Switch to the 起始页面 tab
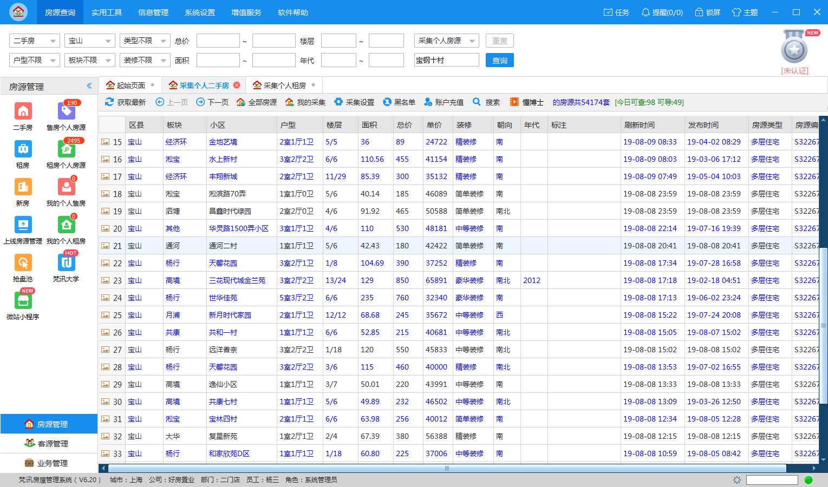The image size is (828, 487). pyautogui.click(x=131, y=85)
